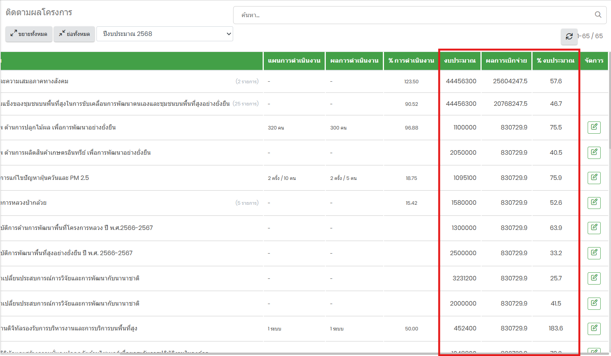Open ปีงบประมาณ 2568 fiscal year dropdown
The width and height of the screenshot is (611, 356).
pyautogui.click(x=165, y=34)
